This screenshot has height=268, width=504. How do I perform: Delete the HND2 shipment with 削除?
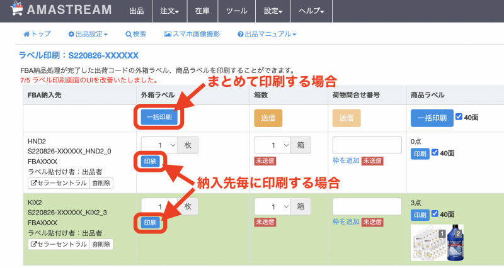[x=101, y=183]
